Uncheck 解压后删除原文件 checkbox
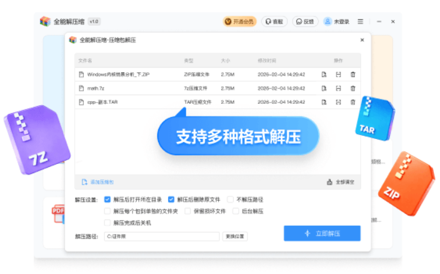The width and height of the screenshot is (440, 274). coord(171,200)
